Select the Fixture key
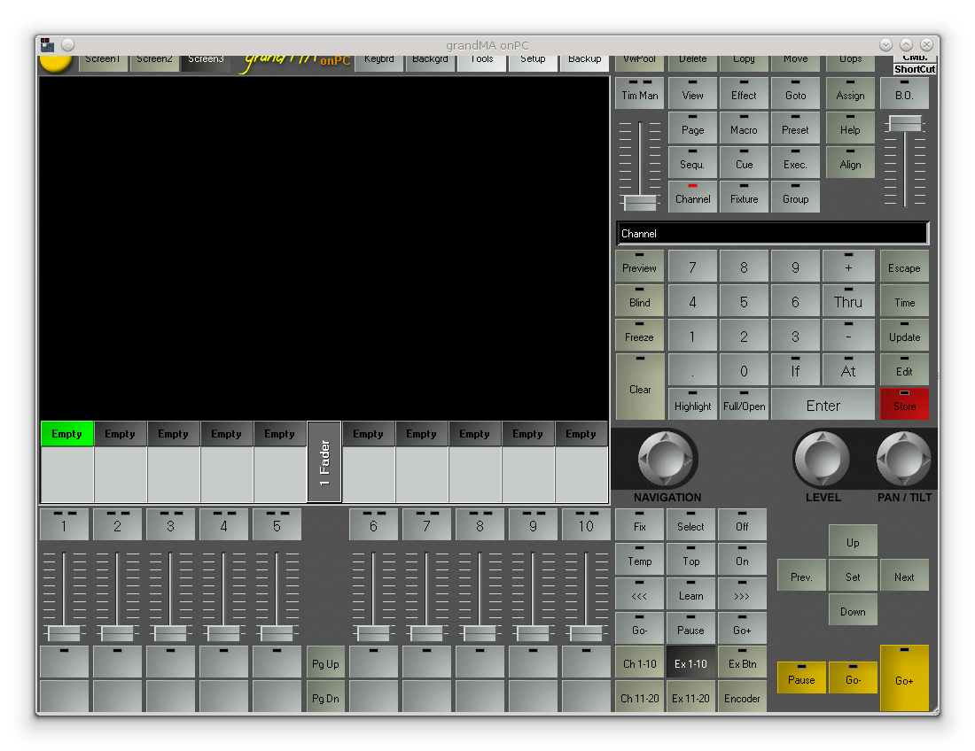975x751 pixels. (x=744, y=197)
